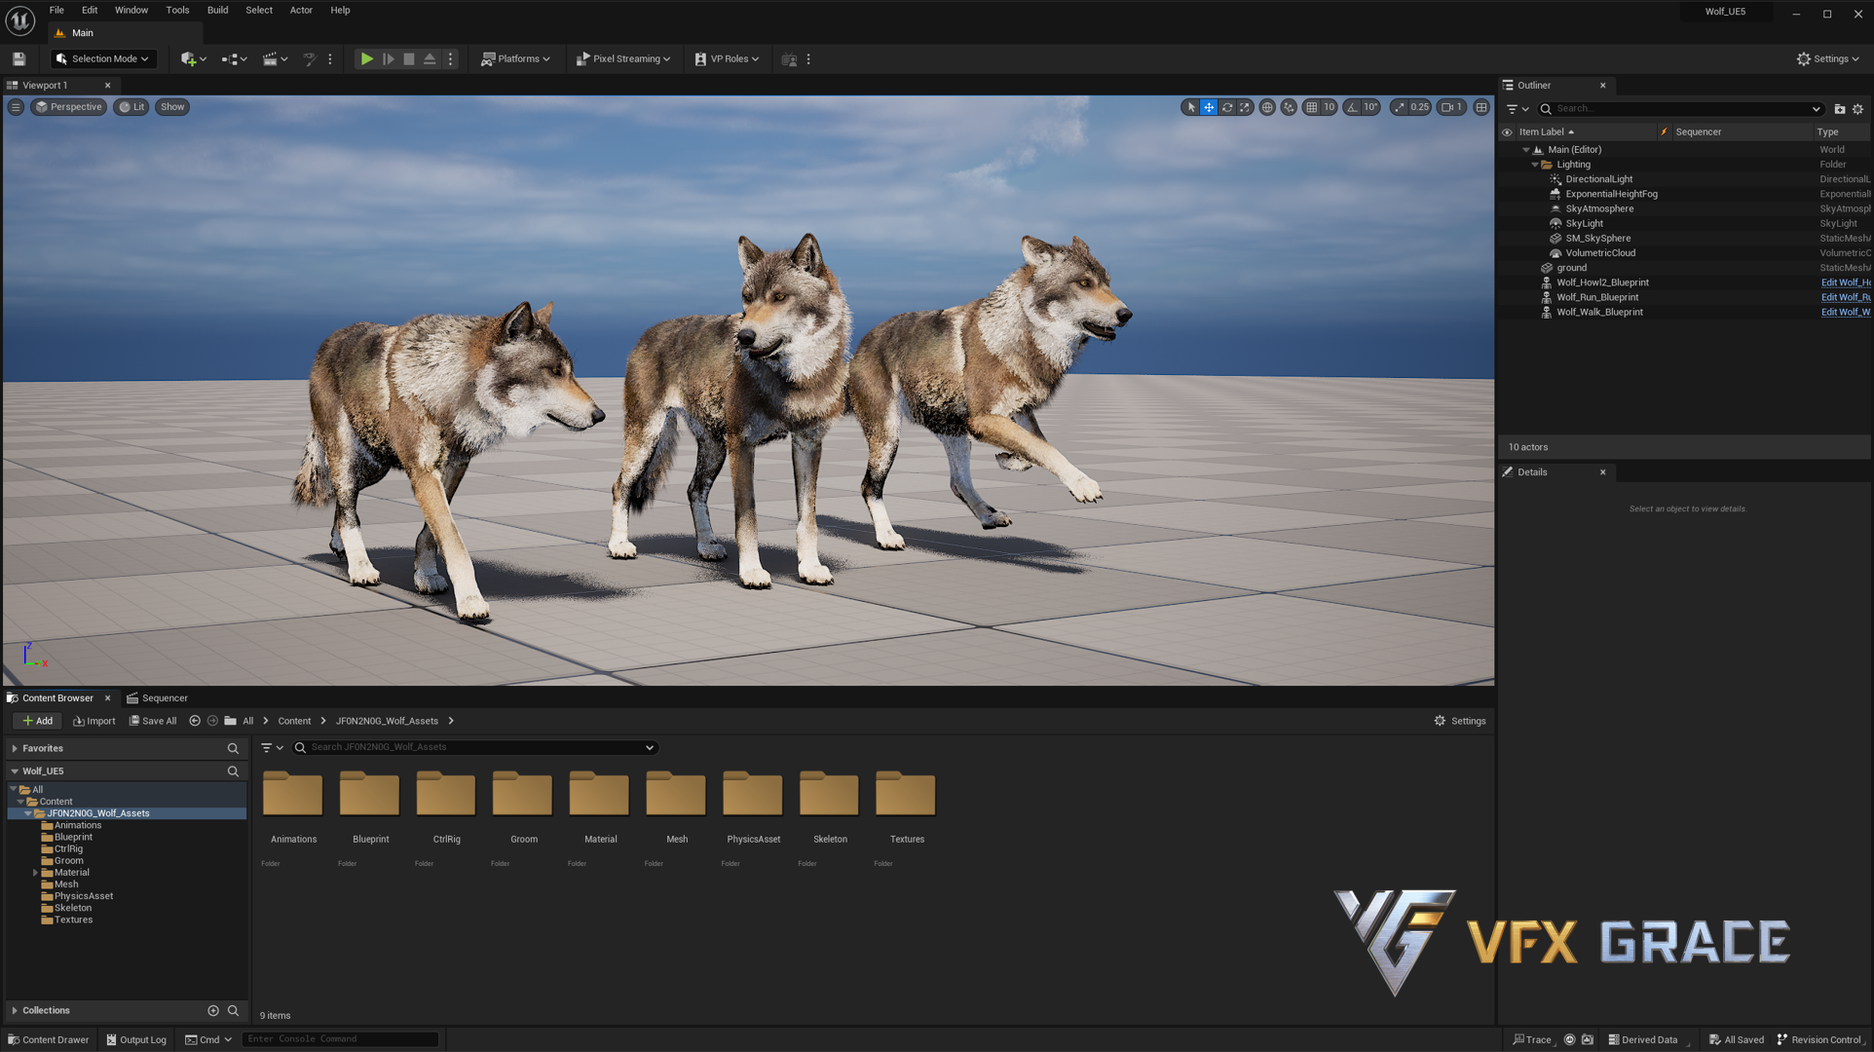The height and width of the screenshot is (1052, 1874).
Task: Click the Content Browser asset search field
Action: coord(475,748)
